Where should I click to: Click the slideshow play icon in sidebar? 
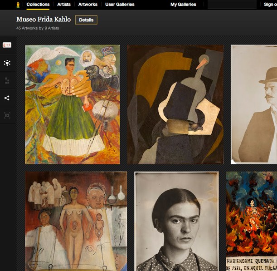click(7, 115)
